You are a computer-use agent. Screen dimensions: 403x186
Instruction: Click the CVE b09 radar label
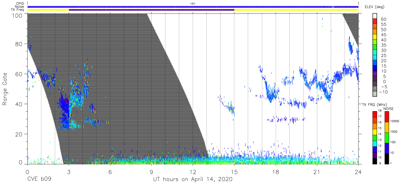pyautogui.click(x=39, y=179)
